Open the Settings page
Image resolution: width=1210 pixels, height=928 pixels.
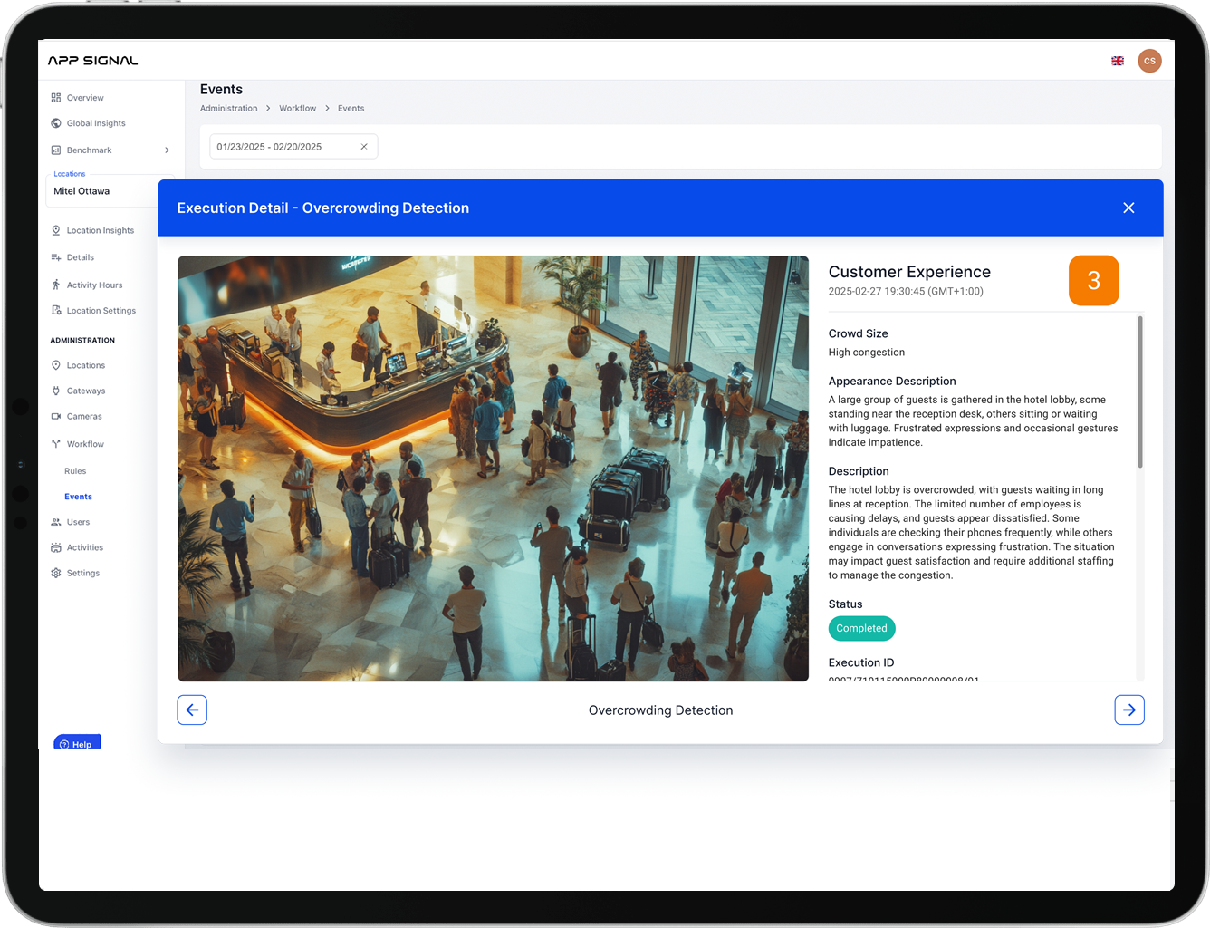coord(83,572)
